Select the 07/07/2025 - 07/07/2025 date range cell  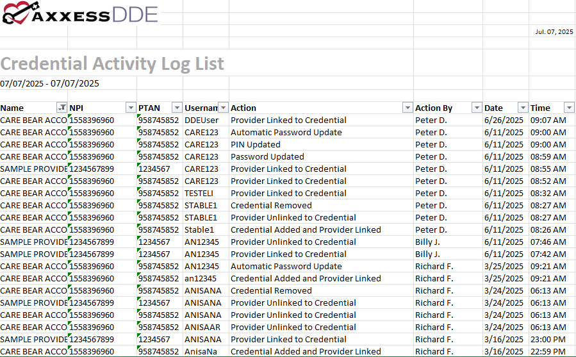(x=50, y=83)
